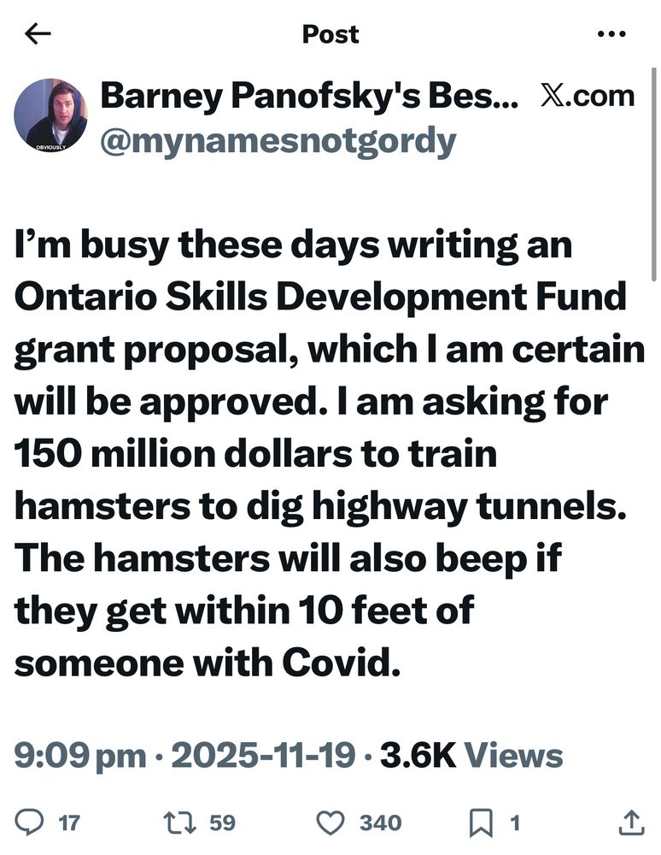Screen dimensions: 661x855
Task: Open Barney Panofsky's display name profile
Action: coord(309,96)
